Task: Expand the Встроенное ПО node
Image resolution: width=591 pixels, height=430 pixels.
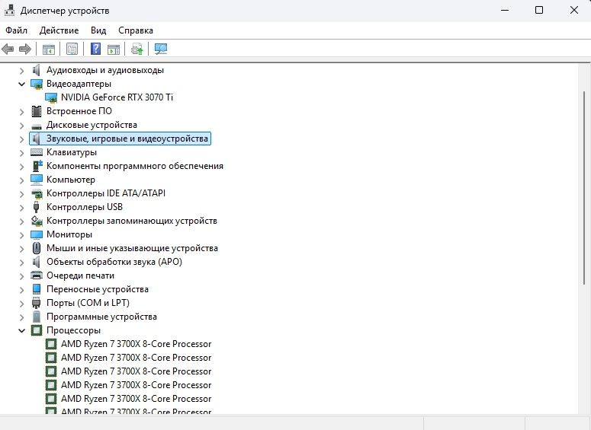Action: 21,111
